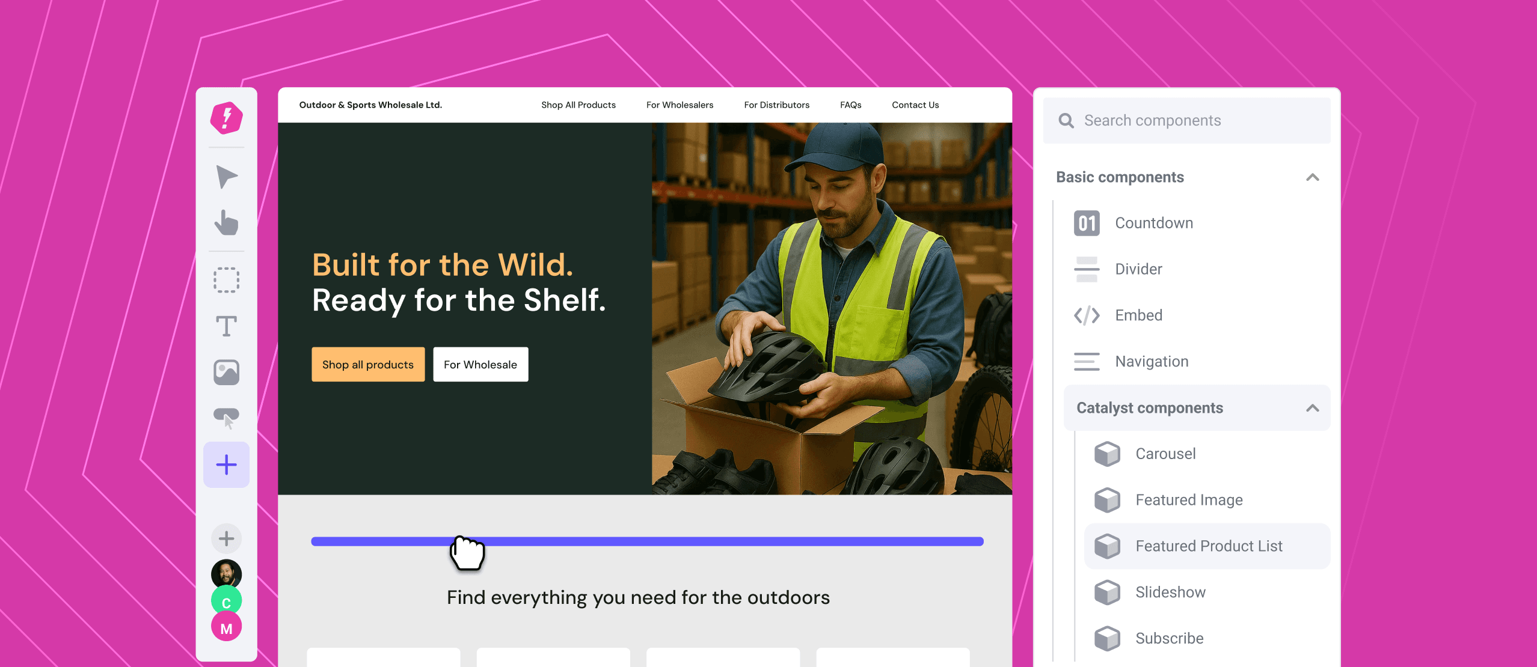Image resolution: width=1537 pixels, height=667 pixels.
Task: Choose the dashed box layout tool
Action: click(227, 280)
